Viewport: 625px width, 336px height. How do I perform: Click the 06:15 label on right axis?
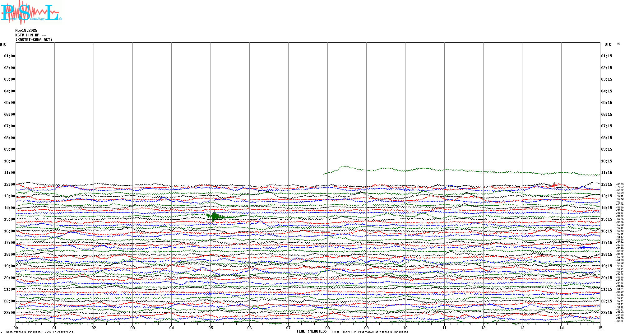[x=606, y=114]
